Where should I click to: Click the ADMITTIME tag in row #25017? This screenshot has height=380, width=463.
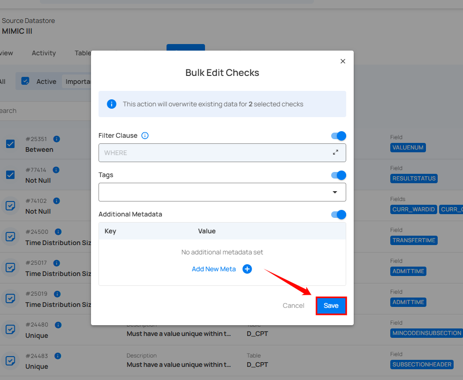(x=408, y=271)
